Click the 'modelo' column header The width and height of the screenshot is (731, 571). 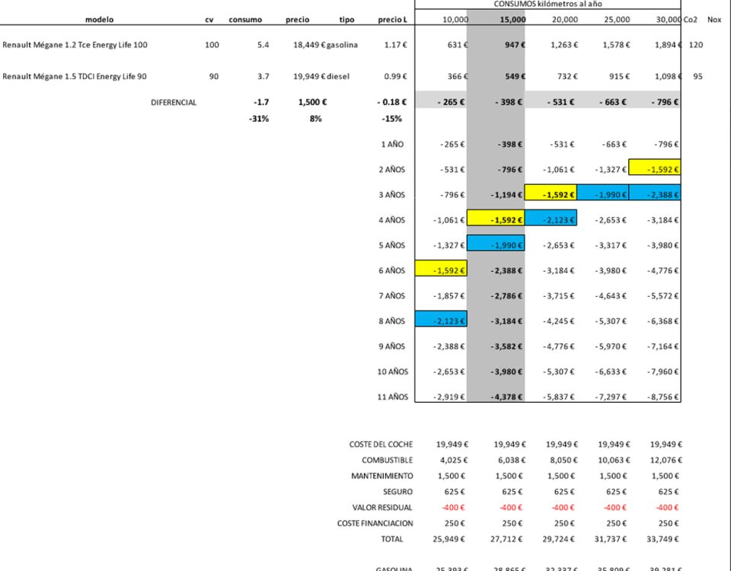(x=100, y=20)
